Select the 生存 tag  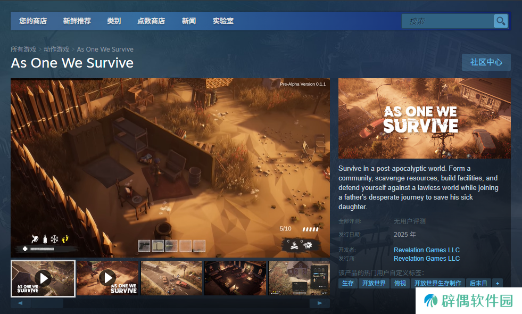coord(348,283)
